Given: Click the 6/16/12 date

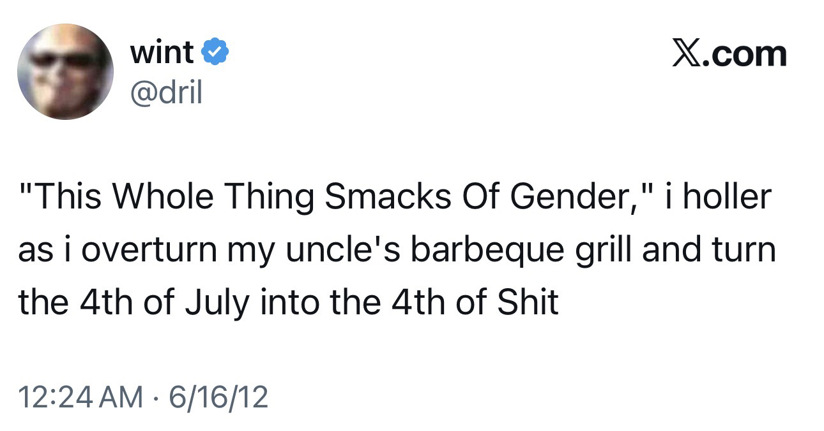Looking at the screenshot, I should point(217,398).
